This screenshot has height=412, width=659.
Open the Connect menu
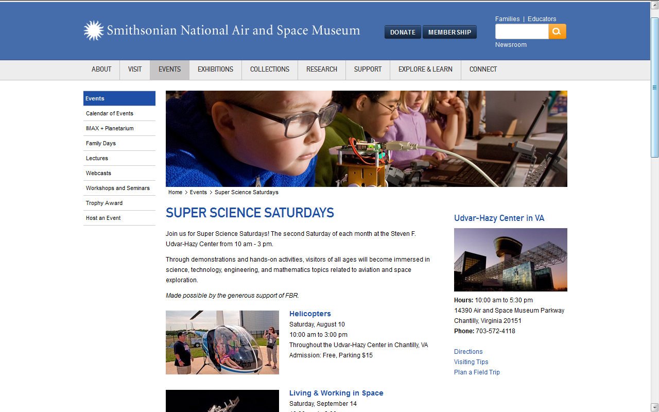point(483,70)
